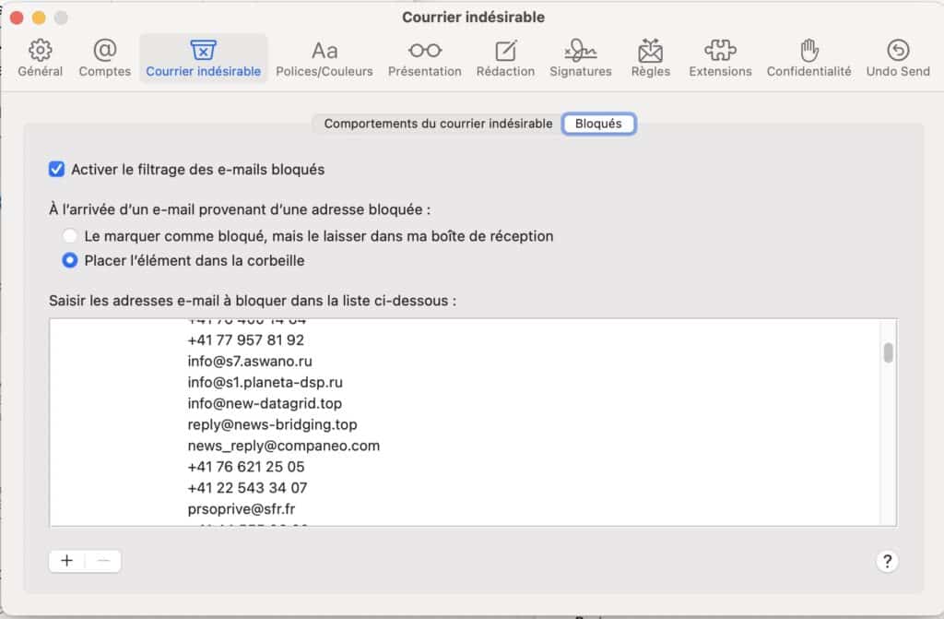
Task: Open the Confidentialité privacy pane
Action: (808, 58)
